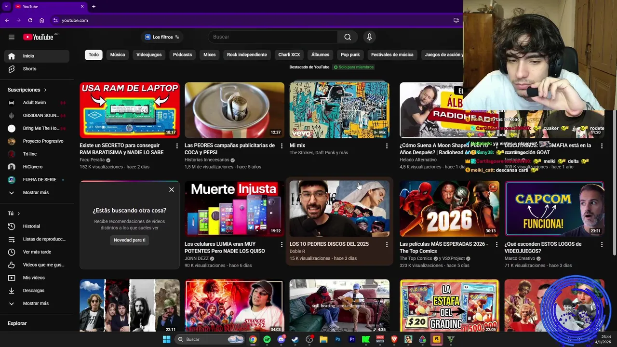Screen dimensions: 617x347
Task: Open options menu for RAM BARATISIMA video
Action: [x=177, y=146]
